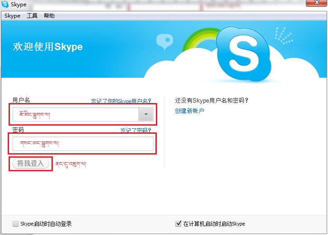The width and height of the screenshot is (328, 235).
Task: Uncheck 在计算机启动时启动Skype checkbox
Action: pos(178,224)
